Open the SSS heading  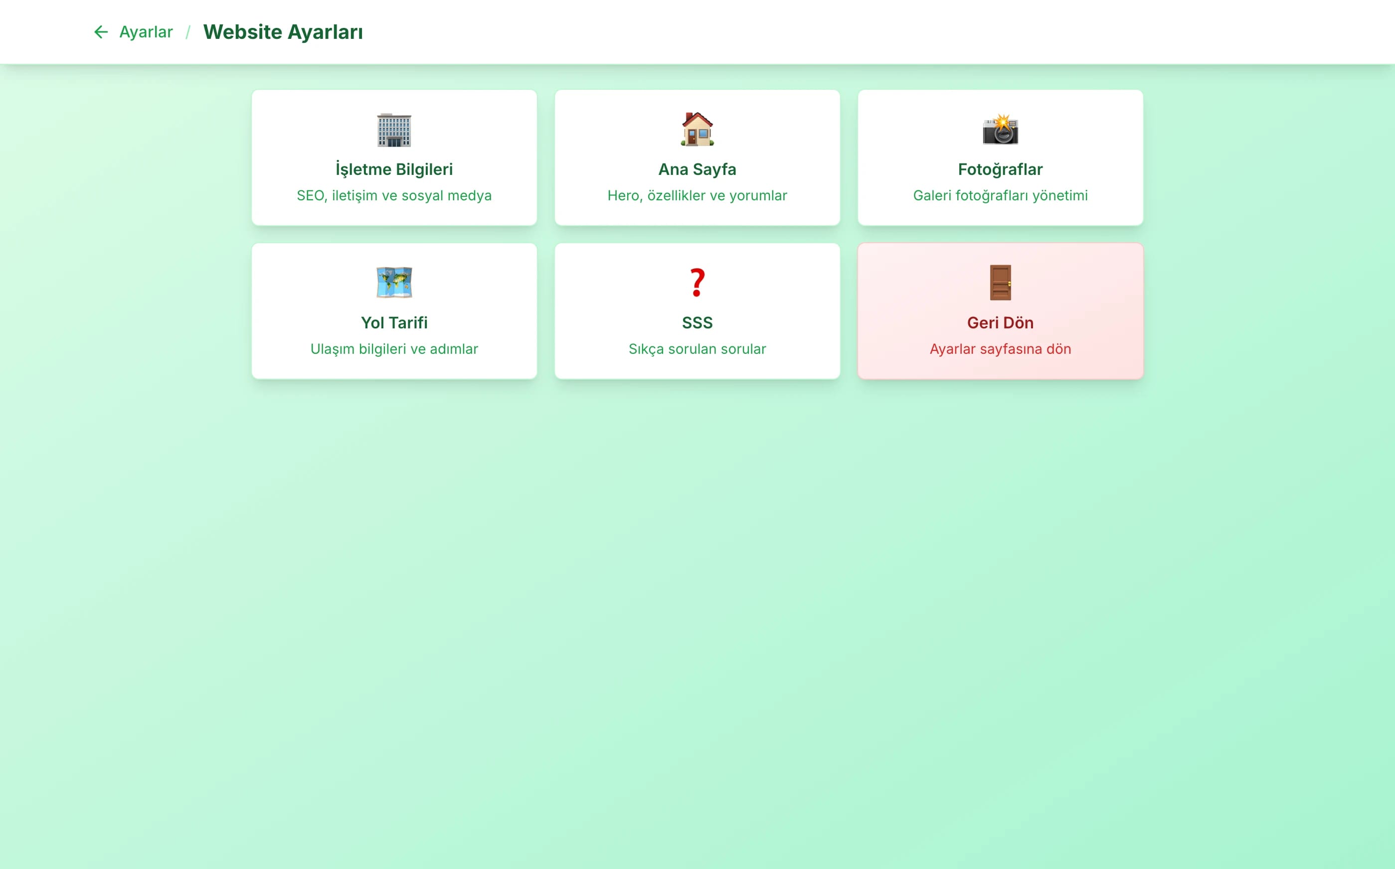tap(697, 323)
